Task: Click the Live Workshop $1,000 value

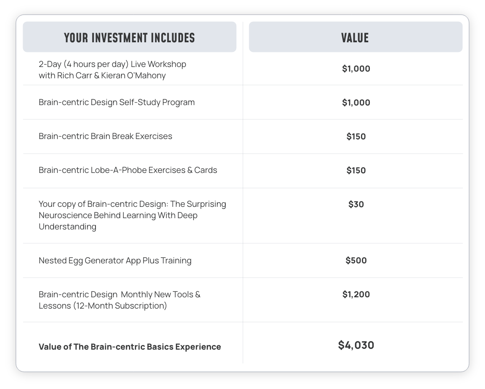Action: pyautogui.click(x=356, y=69)
